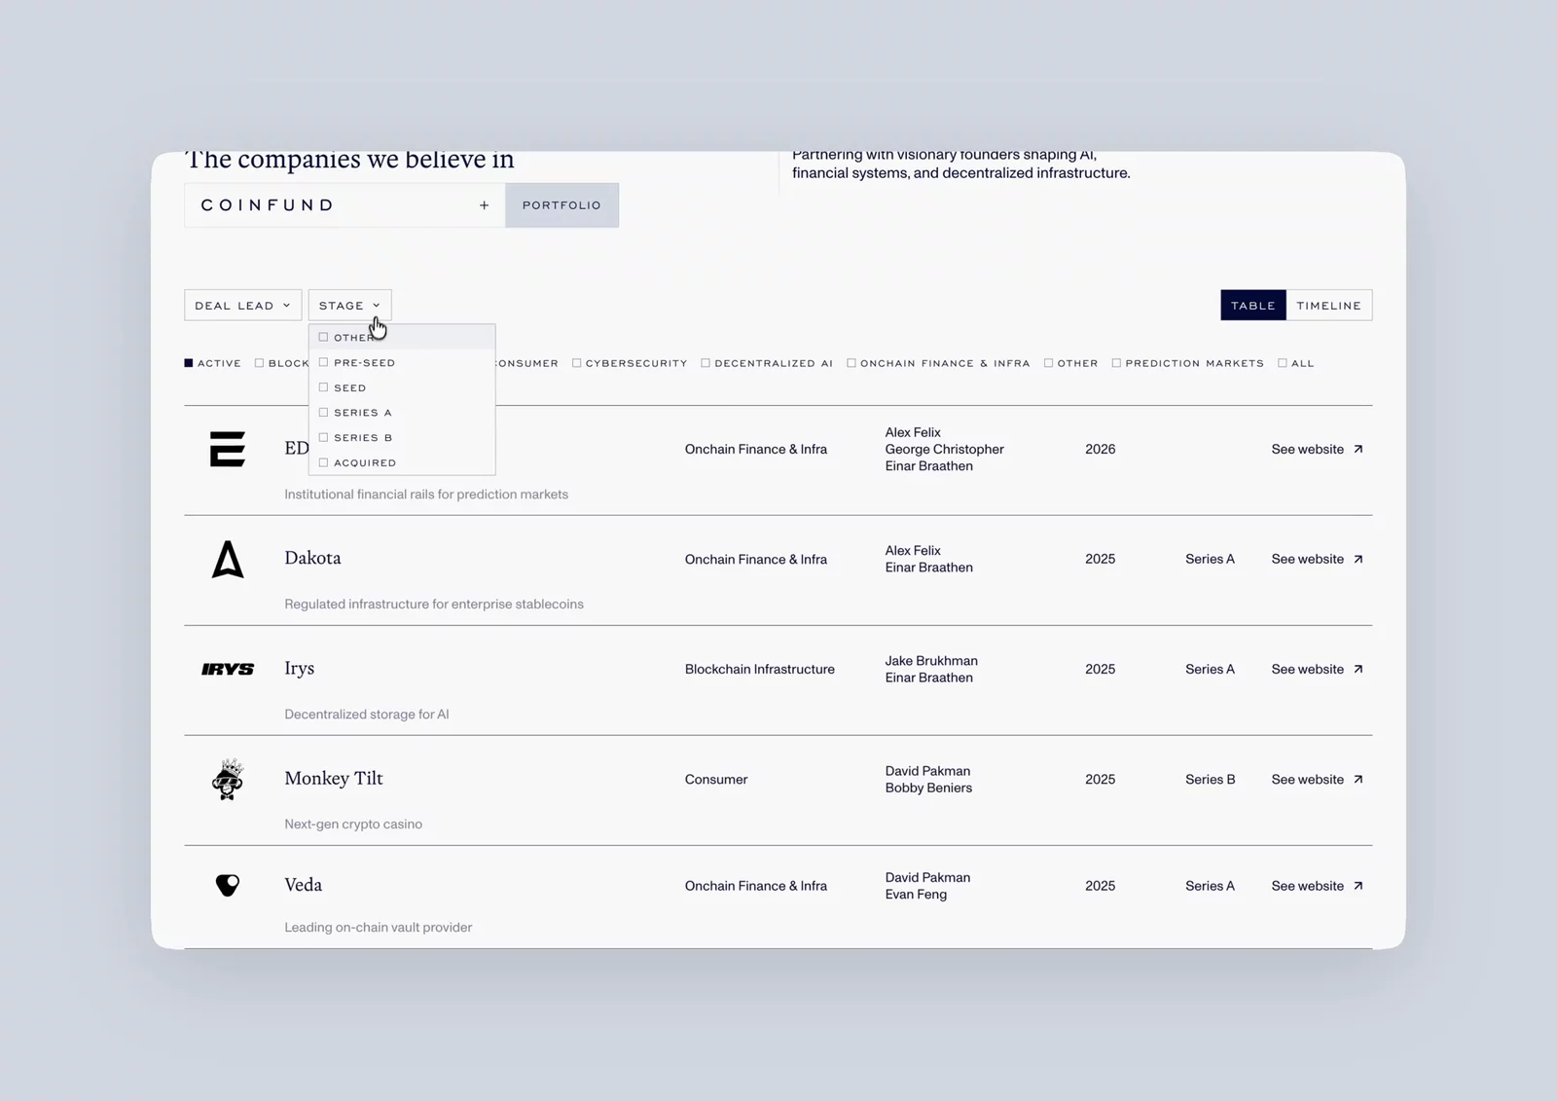The width and height of the screenshot is (1557, 1101).
Task: Click Consumer category in Monkey Tilt row
Action: (716, 779)
